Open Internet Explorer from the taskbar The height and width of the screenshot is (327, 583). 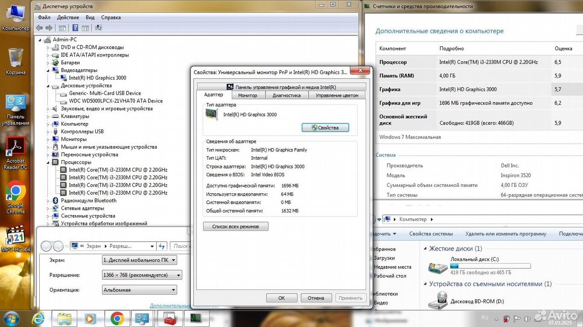click(38, 318)
